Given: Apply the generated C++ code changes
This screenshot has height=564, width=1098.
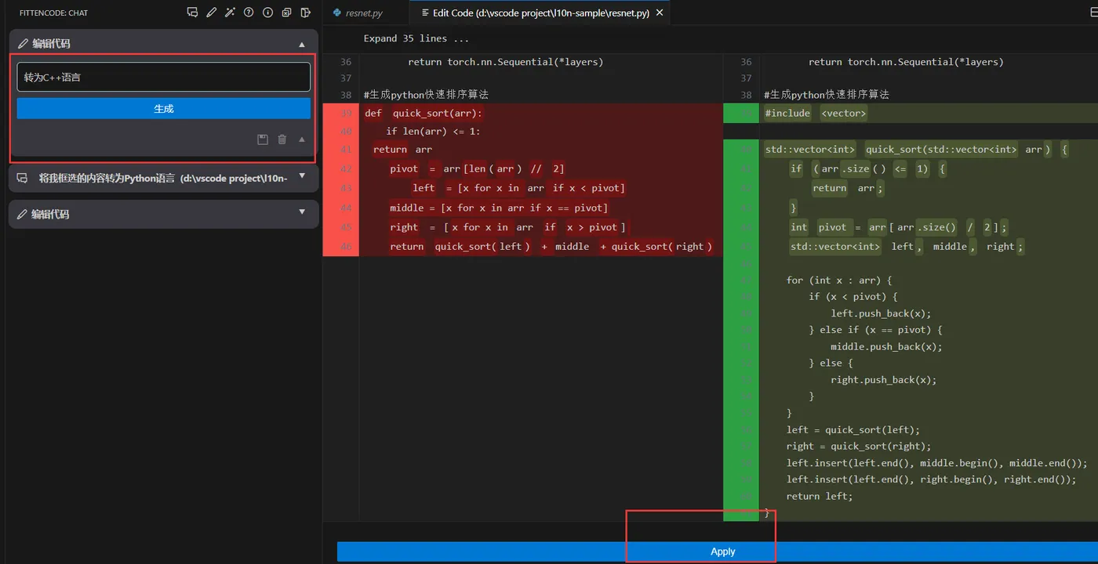Looking at the screenshot, I should coord(722,551).
